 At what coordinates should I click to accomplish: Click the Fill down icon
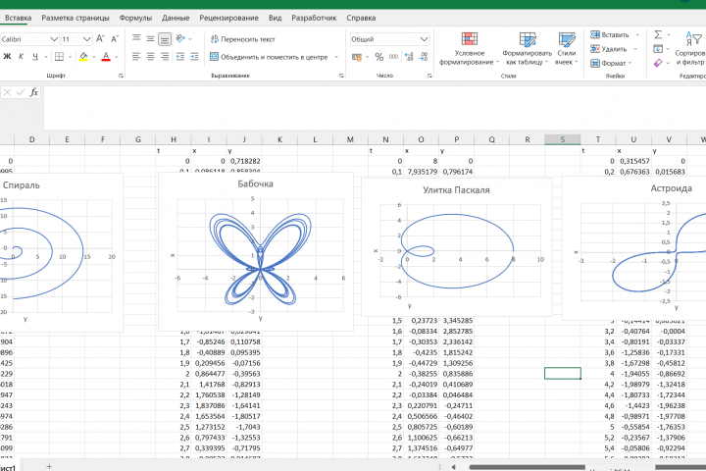(x=658, y=49)
